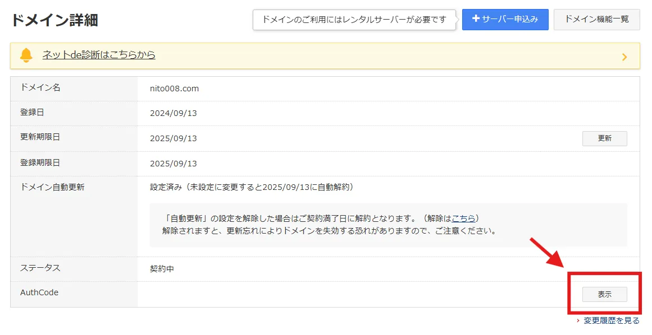This screenshot has width=652, height=335.
Task: Click the plus icon on サーバー申込み
Action: pos(476,19)
